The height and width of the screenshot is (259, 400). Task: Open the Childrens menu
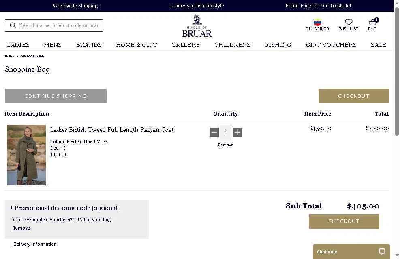click(x=232, y=45)
